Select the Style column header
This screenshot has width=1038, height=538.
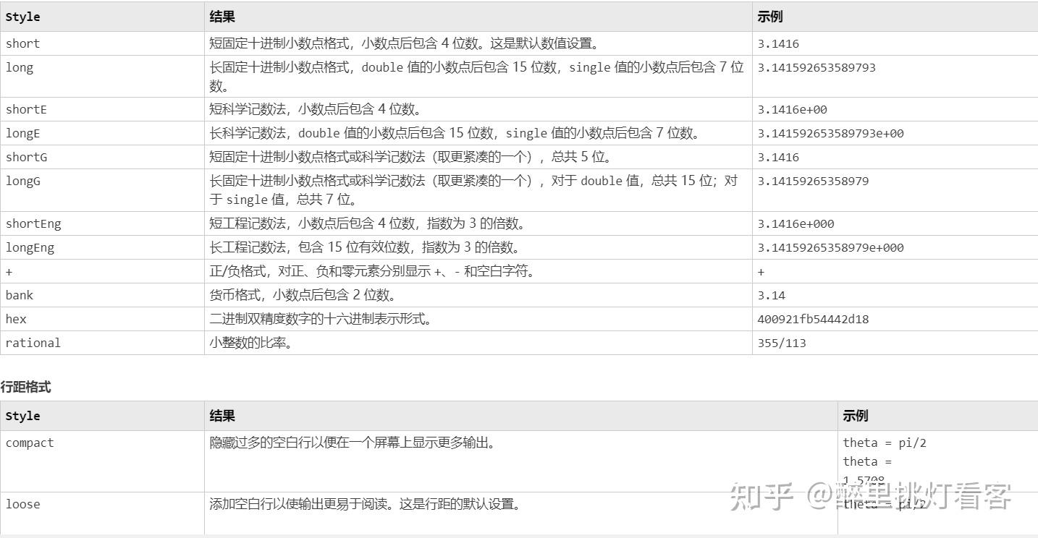(x=22, y=17)
